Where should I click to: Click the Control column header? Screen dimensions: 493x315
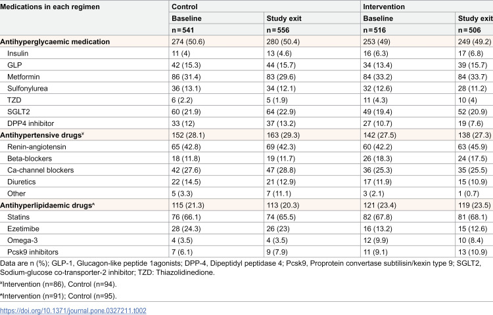[185, 7]
